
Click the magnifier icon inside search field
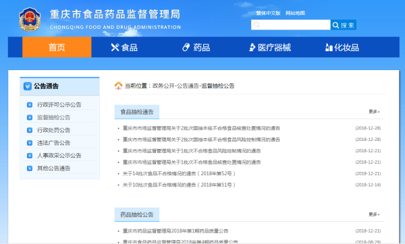point(256,25)
